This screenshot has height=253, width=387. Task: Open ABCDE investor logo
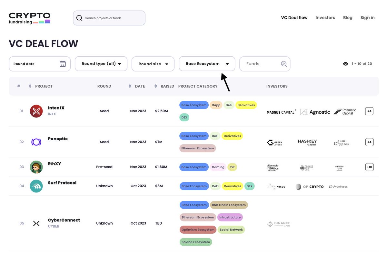tap(276, 187)
